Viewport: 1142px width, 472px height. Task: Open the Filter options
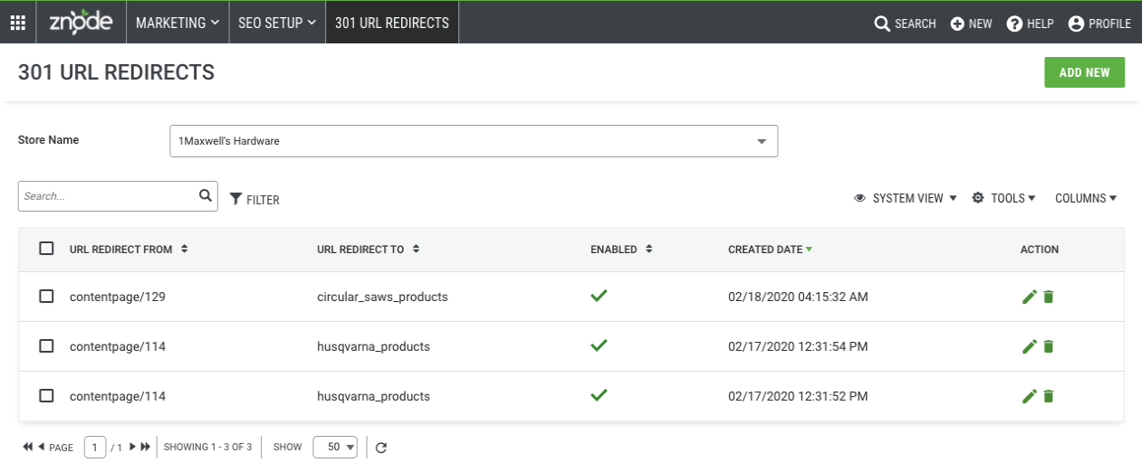(x=254, y=199)
